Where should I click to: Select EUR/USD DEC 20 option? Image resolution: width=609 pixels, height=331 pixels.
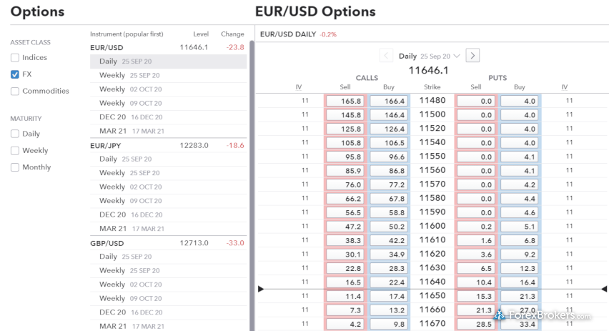point(168,117)
